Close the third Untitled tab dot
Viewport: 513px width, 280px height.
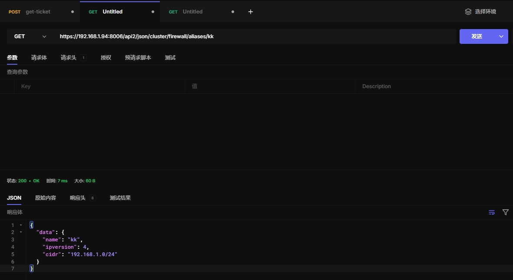pyautogui.click(x=233, y=12)
